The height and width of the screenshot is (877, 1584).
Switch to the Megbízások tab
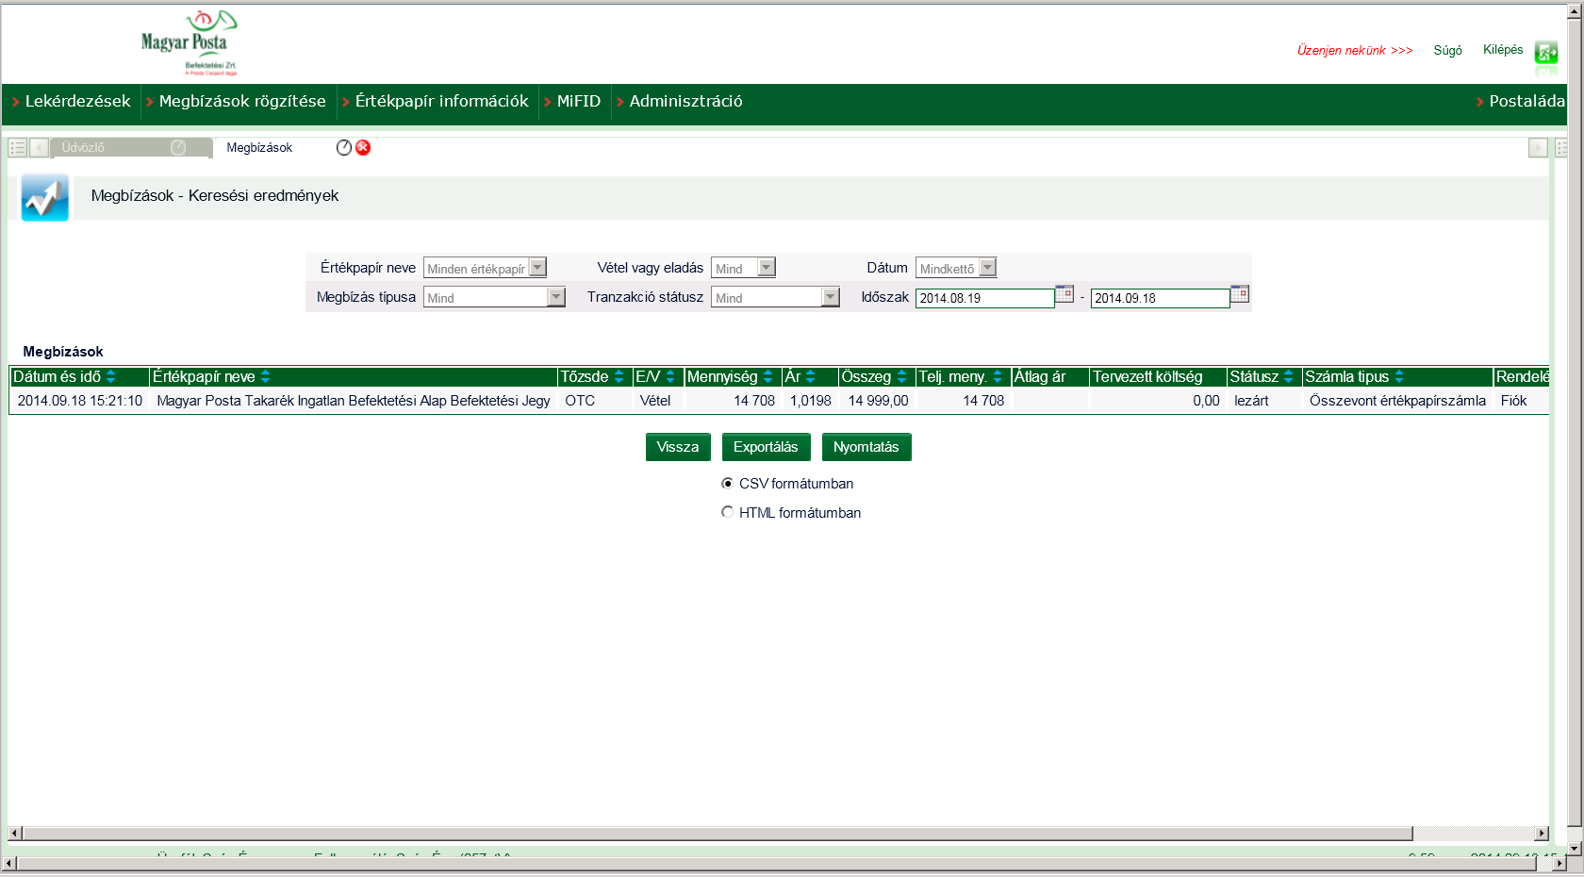[259, 148]
